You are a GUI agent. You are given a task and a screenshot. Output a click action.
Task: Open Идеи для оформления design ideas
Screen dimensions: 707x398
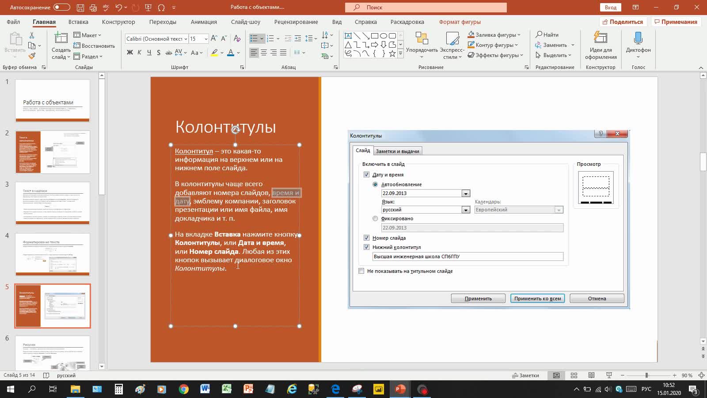(x=601, y=46)
